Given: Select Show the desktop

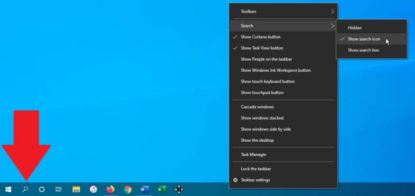Looking at the screenshot, I should point(283,140).
